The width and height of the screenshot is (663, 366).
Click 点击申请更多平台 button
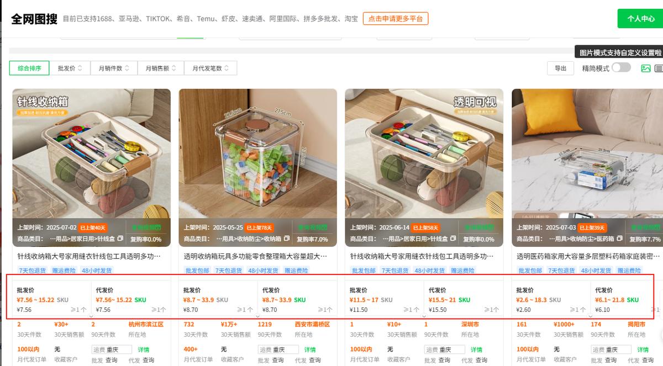396,19
